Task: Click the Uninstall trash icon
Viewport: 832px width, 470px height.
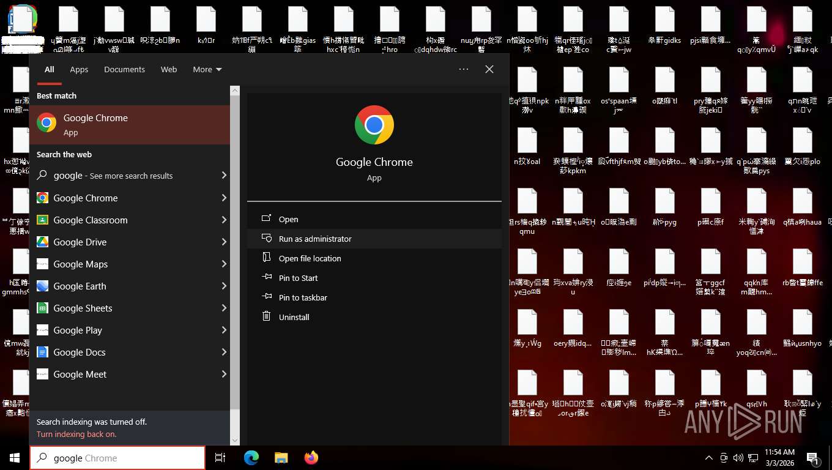Action: pos(266,316)
